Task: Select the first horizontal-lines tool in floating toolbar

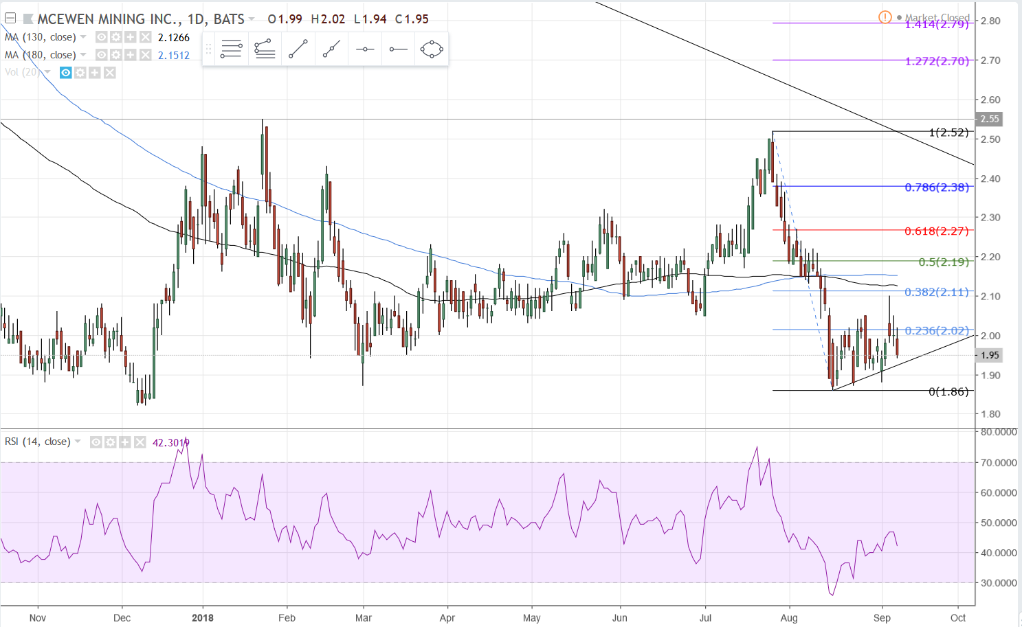Action: tap(231, 49)
